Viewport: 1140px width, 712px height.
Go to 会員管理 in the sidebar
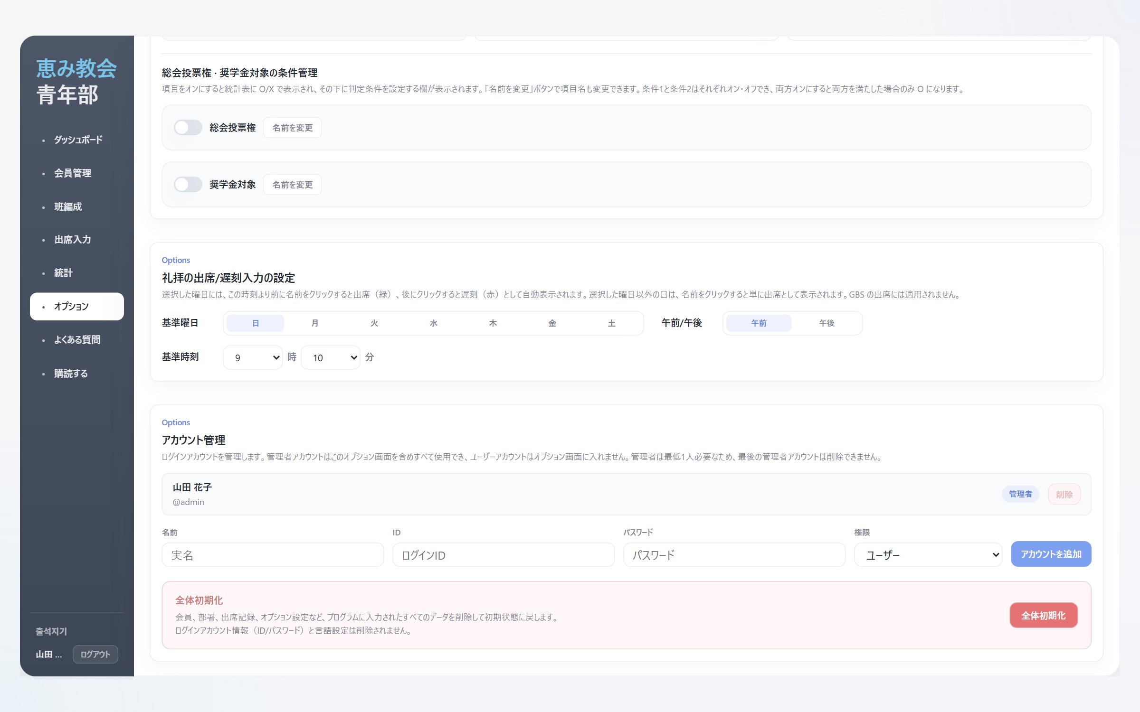[x=77, y=173]
